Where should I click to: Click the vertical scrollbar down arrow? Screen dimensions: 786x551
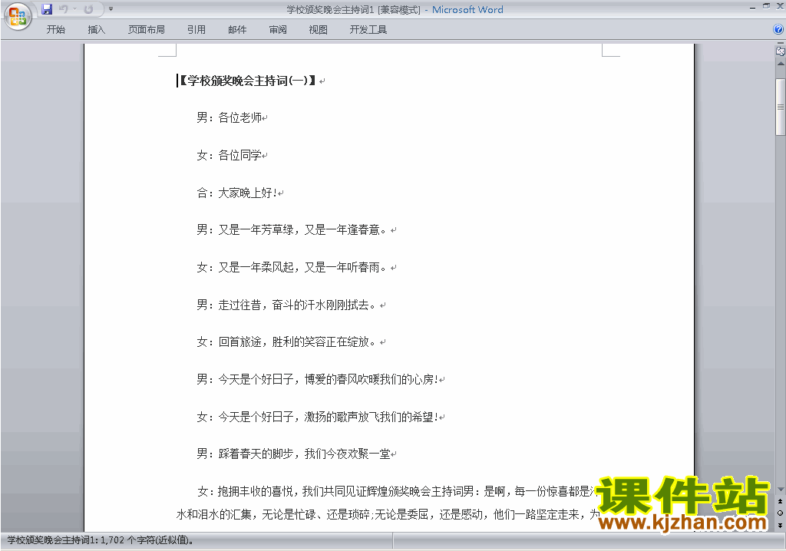[781, 490]
